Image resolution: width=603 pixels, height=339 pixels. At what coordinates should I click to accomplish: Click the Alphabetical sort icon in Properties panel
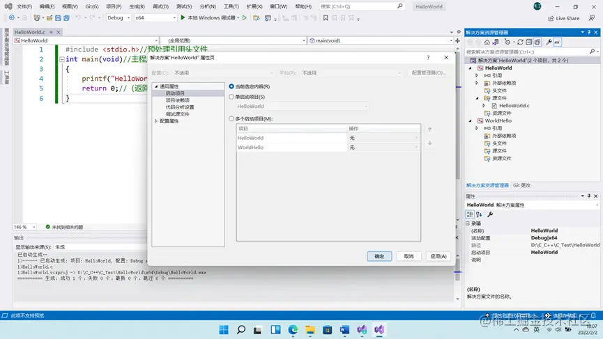tap(479, 214)
